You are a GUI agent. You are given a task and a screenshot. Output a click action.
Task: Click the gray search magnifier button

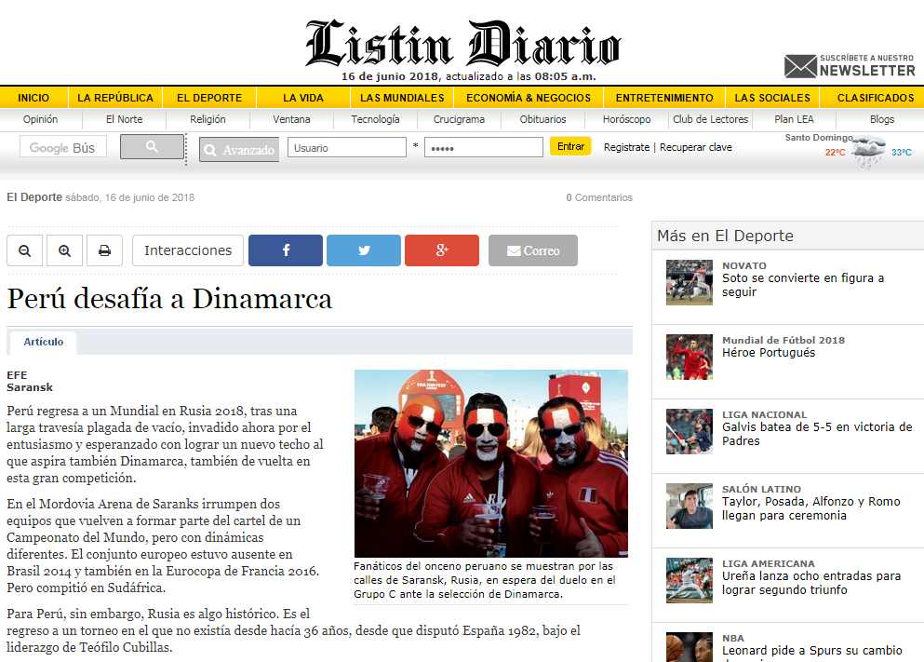(x=152, y=147)
